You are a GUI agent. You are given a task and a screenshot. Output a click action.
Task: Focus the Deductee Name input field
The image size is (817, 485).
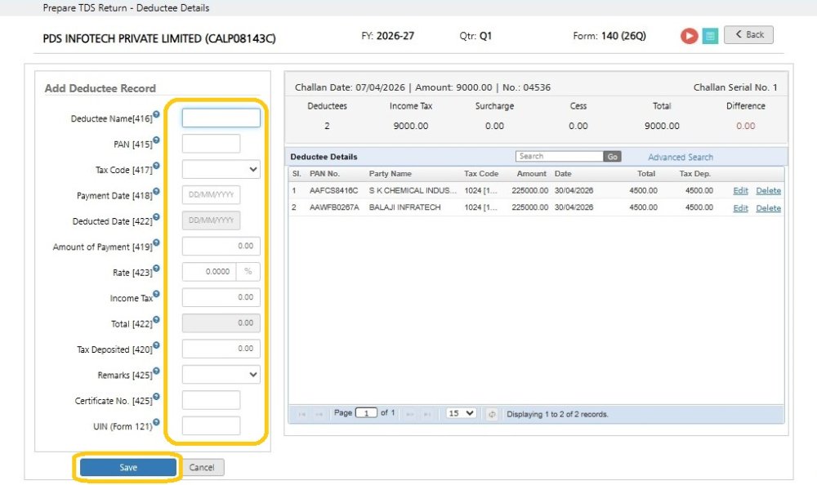221,118
